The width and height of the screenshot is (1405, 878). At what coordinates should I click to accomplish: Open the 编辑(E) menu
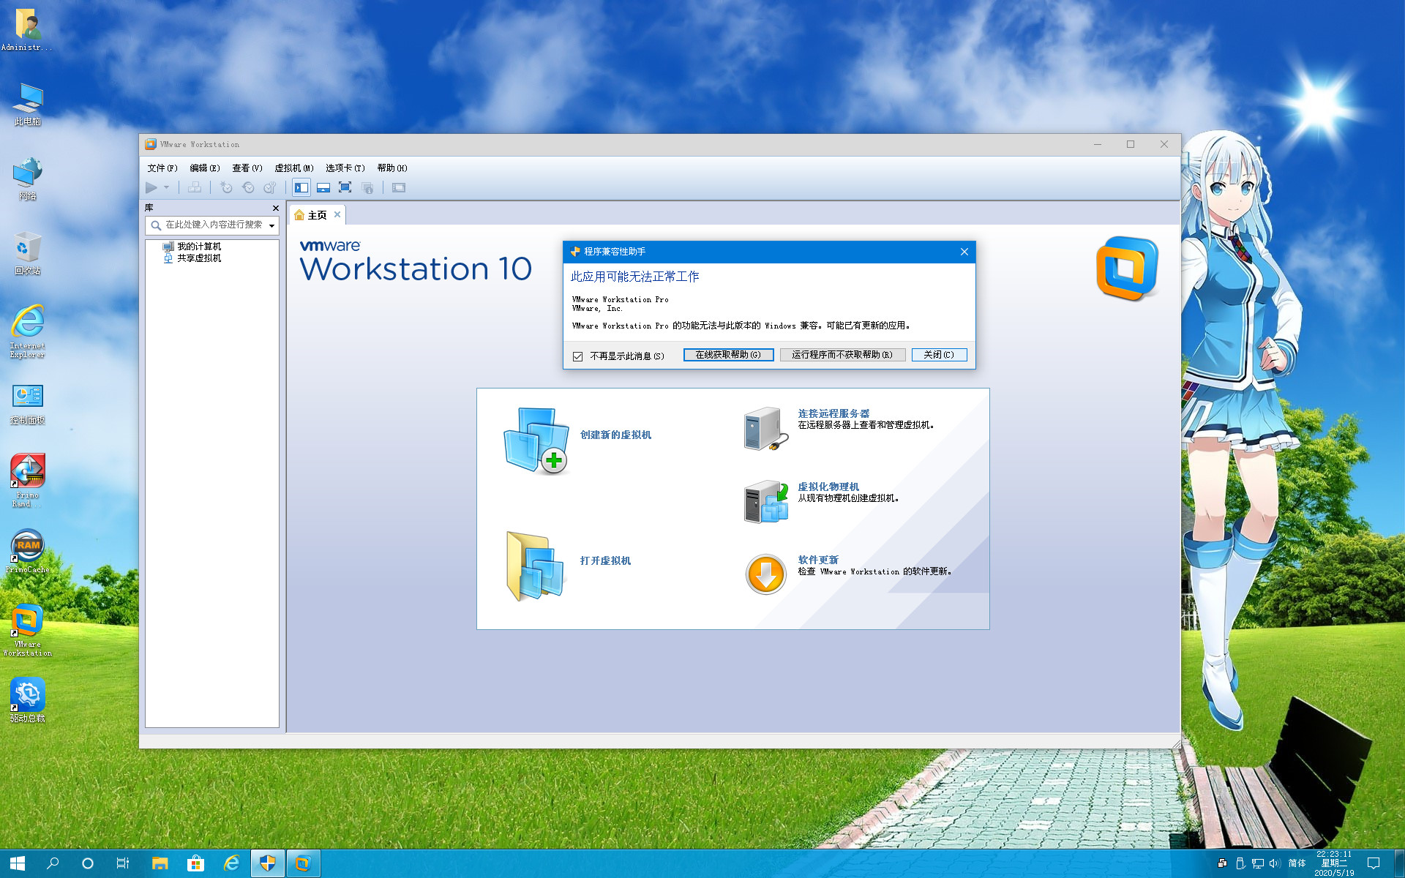point(205,168)
